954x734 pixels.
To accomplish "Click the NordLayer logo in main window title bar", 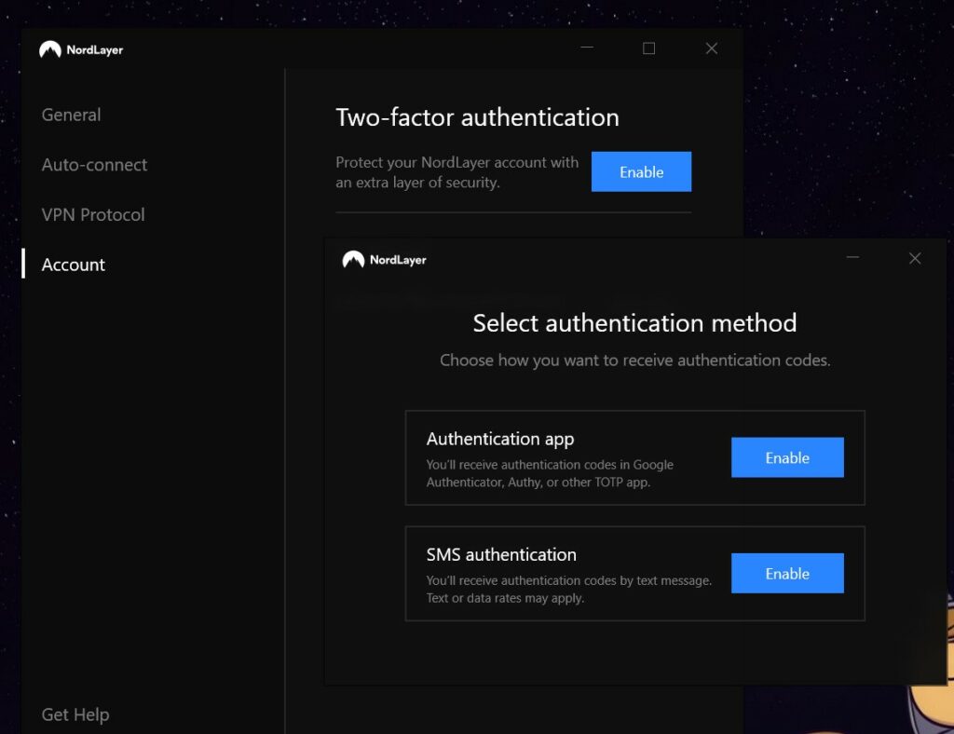I will point(81,49).
